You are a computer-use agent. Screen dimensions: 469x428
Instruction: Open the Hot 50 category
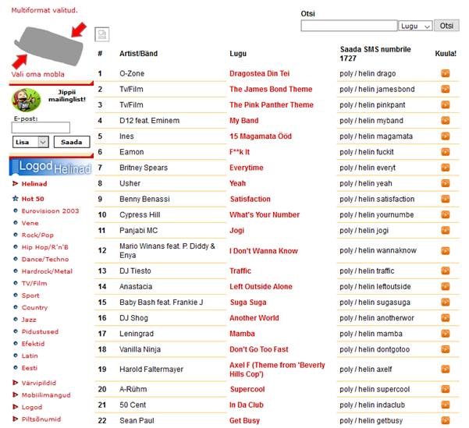tap(33, 199)
